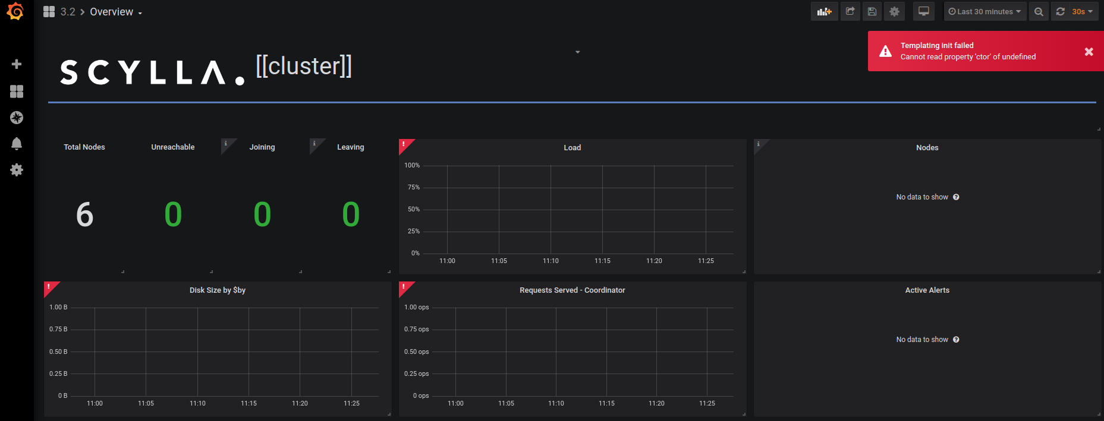Click the error message text in red alert
This screenshot has height=421, width=1104.
[x=968, y=57]
